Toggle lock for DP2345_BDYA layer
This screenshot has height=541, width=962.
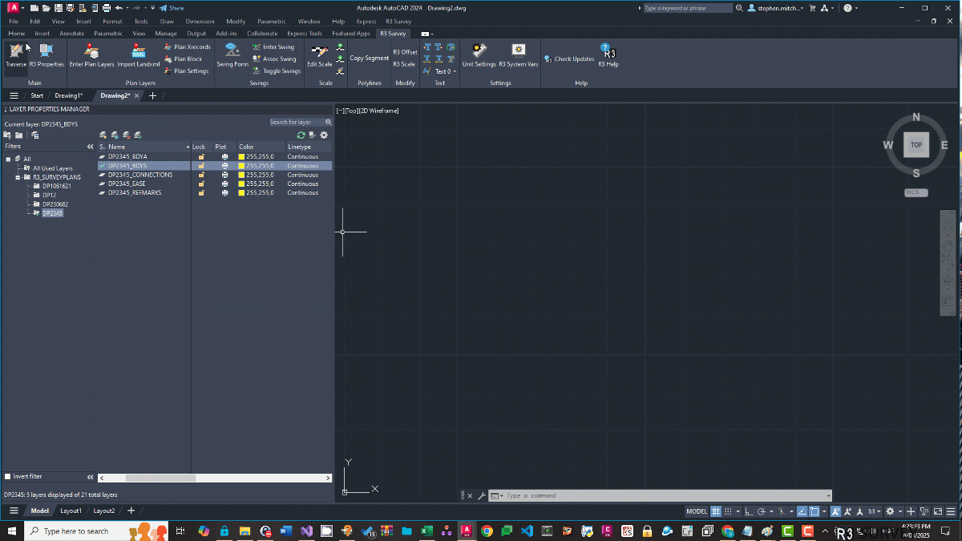(201, 157)
